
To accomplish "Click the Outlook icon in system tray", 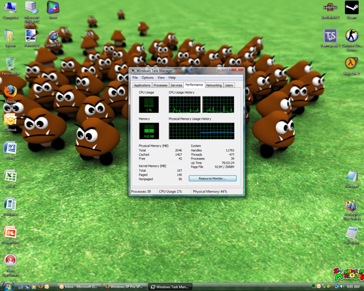I will coord(319,286).
